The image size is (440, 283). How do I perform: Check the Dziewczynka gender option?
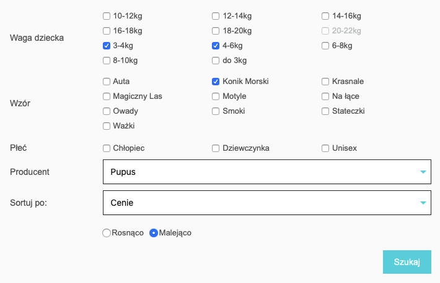click(216, 148)
